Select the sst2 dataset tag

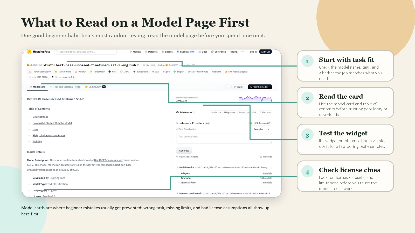coord(155,72)
